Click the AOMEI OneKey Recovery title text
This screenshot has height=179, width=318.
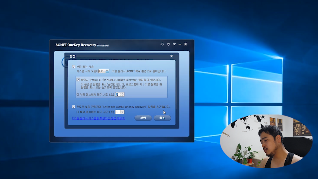pos(76,45)
